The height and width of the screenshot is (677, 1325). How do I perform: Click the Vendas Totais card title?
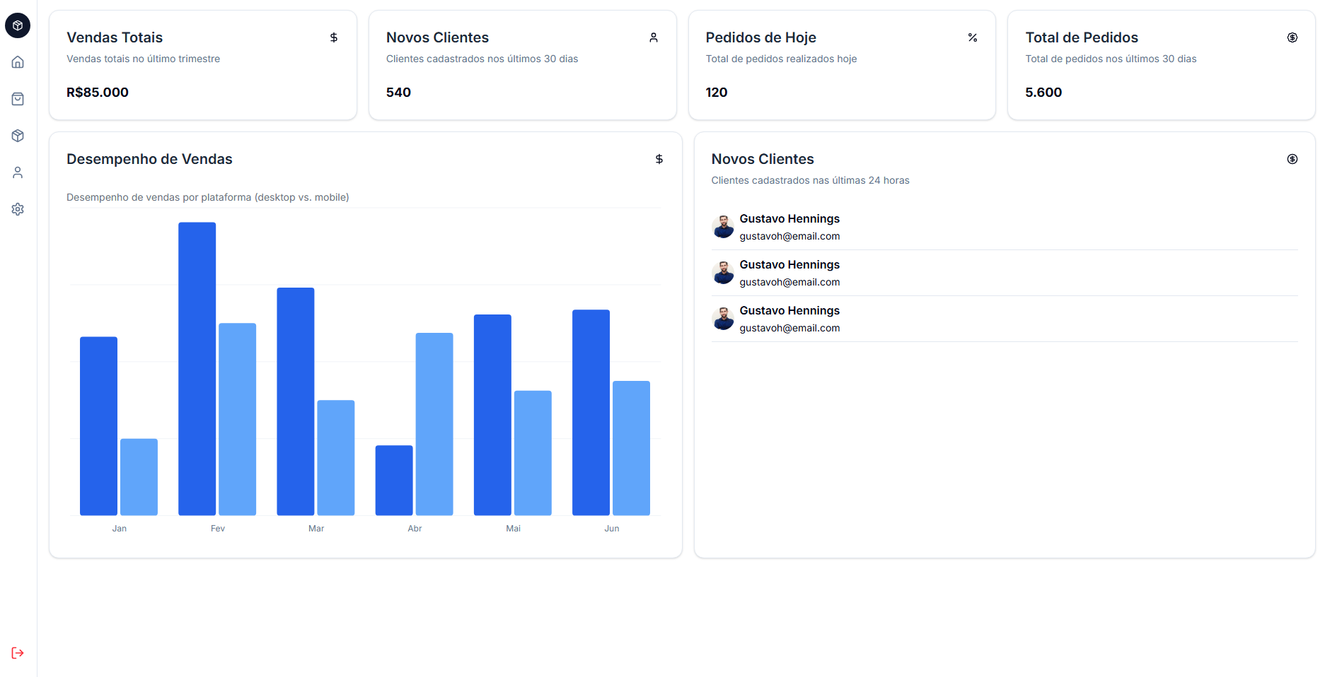coord(115,37)
